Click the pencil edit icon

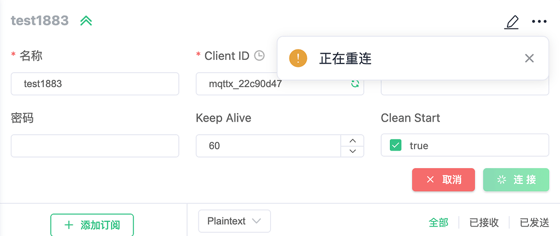[511, 22]
